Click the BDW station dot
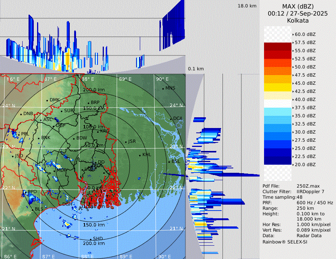336x259 pixels. pos(74,139)
